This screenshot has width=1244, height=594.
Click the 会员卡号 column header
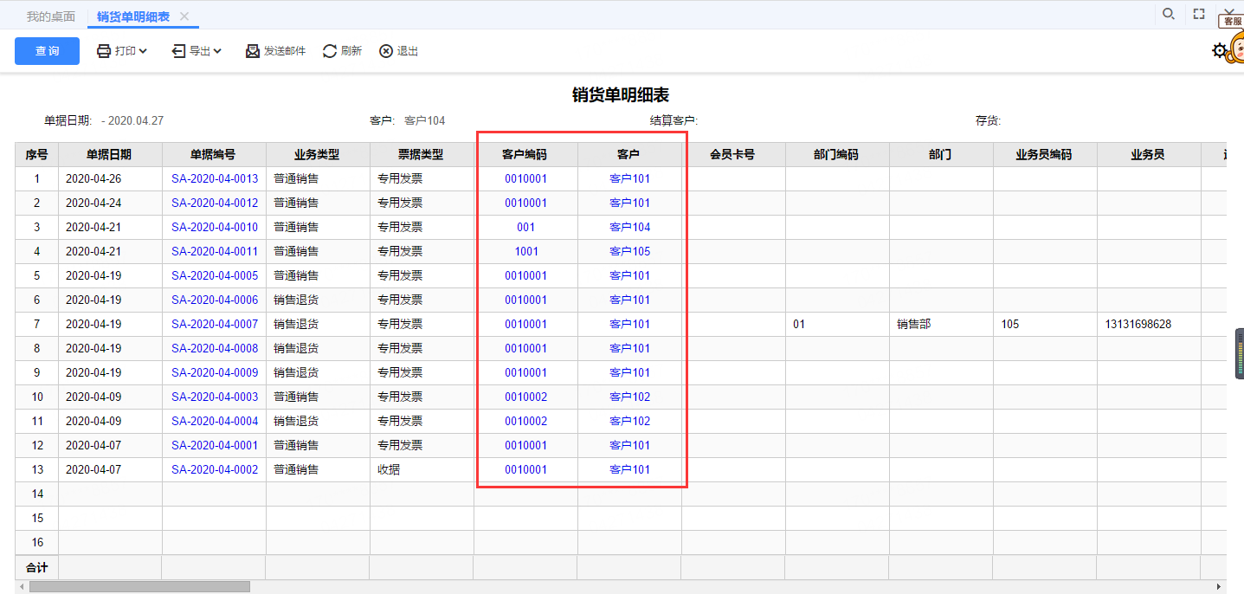(x=733, y=155)
